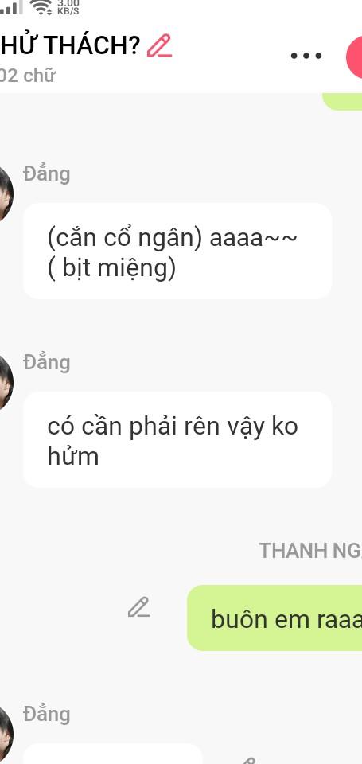
Task: Open Đẳng's avatar beside the "có cần phải rên" message
Action: pos(6,383)
